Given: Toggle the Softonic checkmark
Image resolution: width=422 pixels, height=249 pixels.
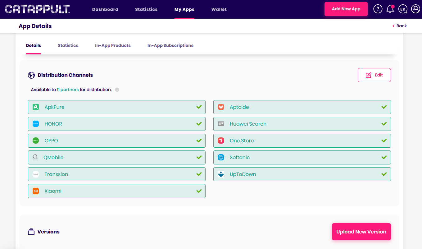Looking at the screenshot, I should pyautogui.click(x=384, y=157).
